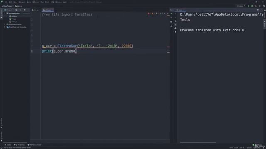
Task: Click the locate opened file crosshair icon
Action: pyautogui.click(x=17, y=10)
